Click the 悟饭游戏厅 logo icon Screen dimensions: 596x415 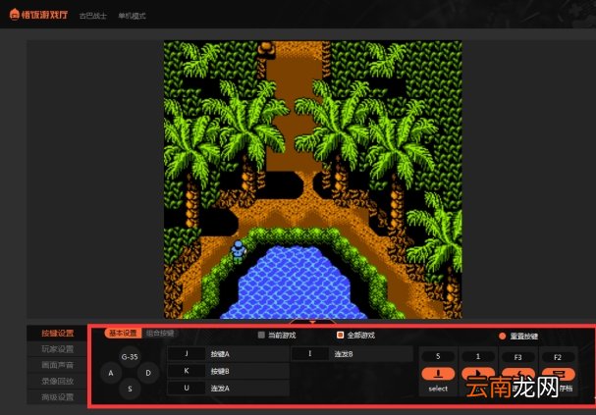[x=14, y=15]
